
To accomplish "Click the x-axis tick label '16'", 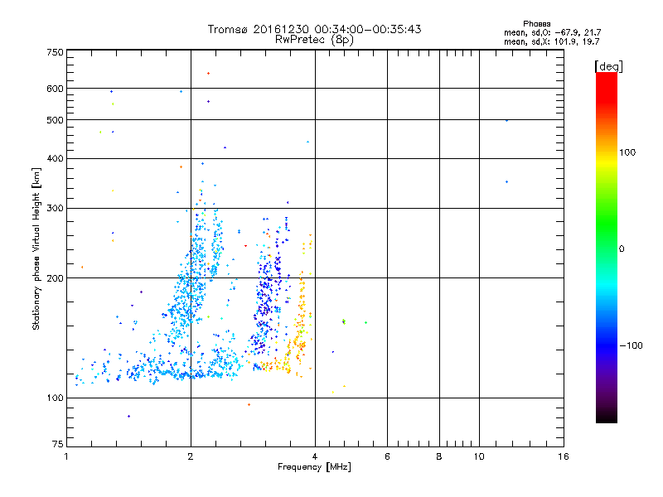I will pyautogui.click(x=564, y=456).
